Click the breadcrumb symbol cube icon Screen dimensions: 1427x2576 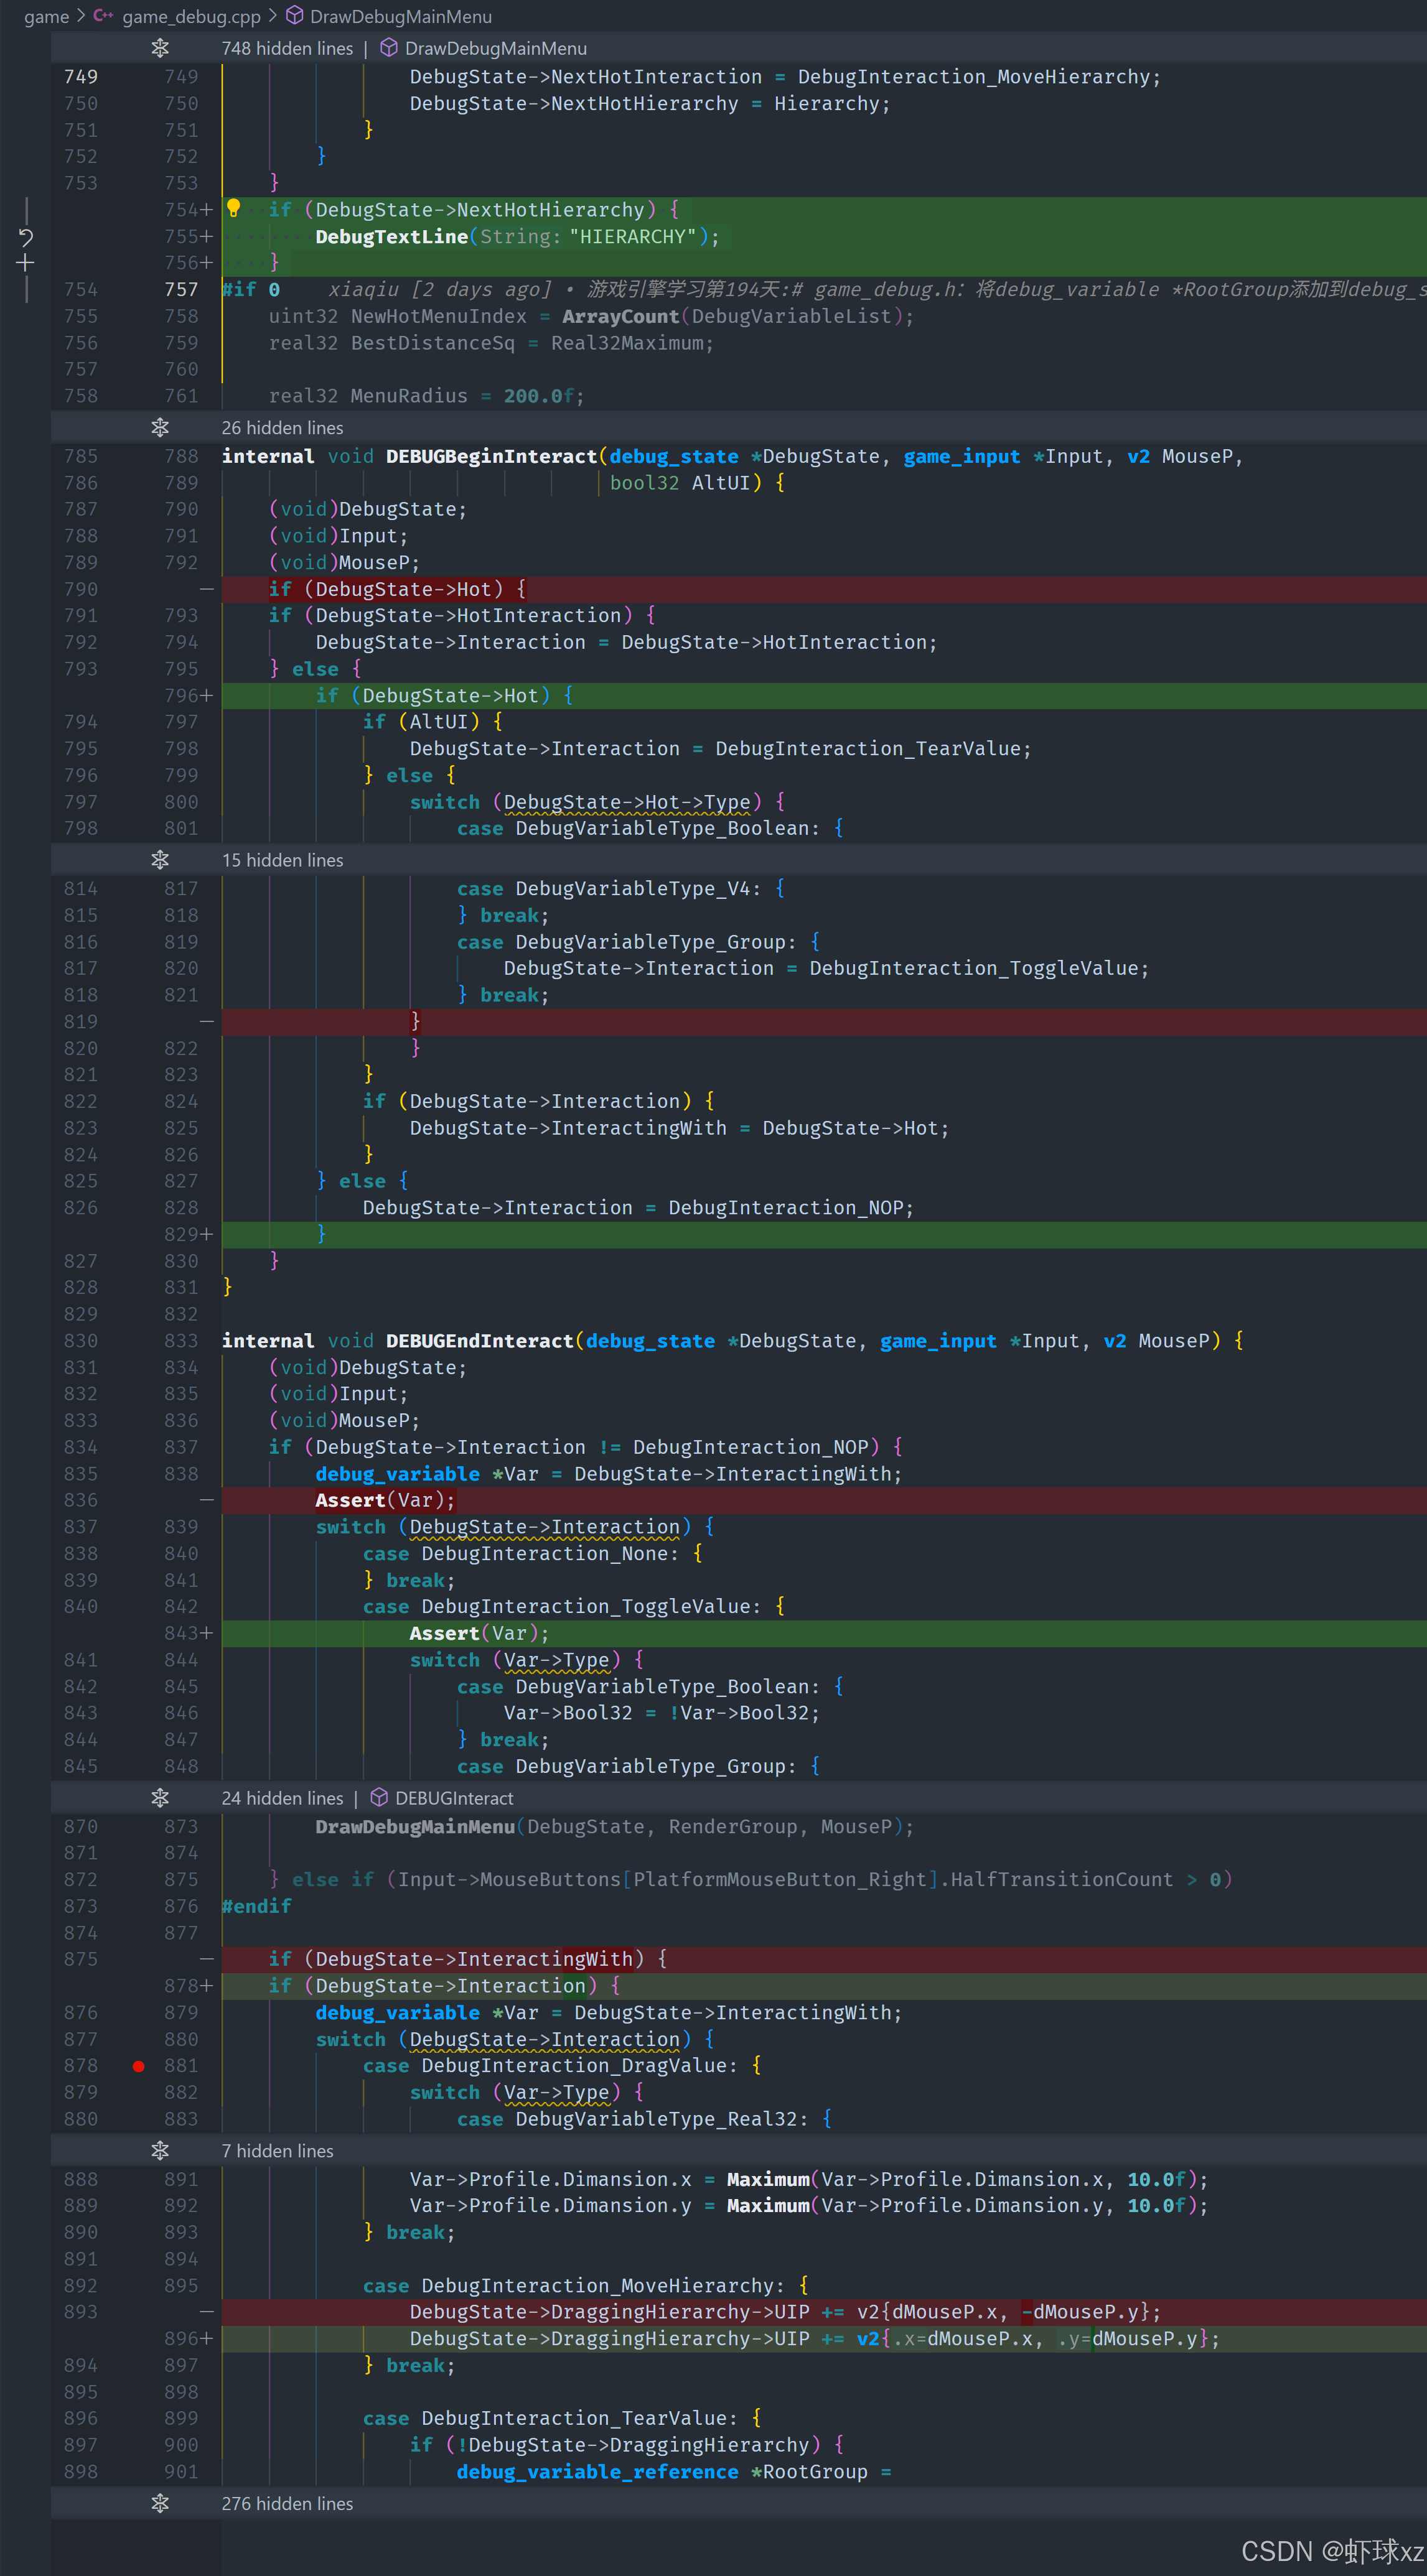[x=294, y=16]
